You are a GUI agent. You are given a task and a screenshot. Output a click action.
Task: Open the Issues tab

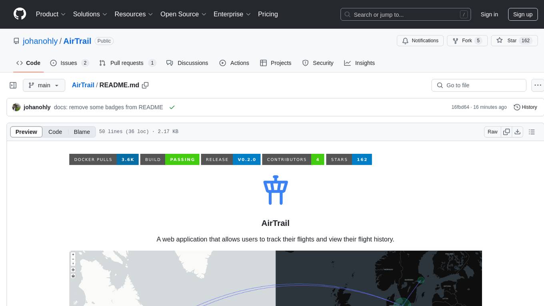(x=69, y=63)
